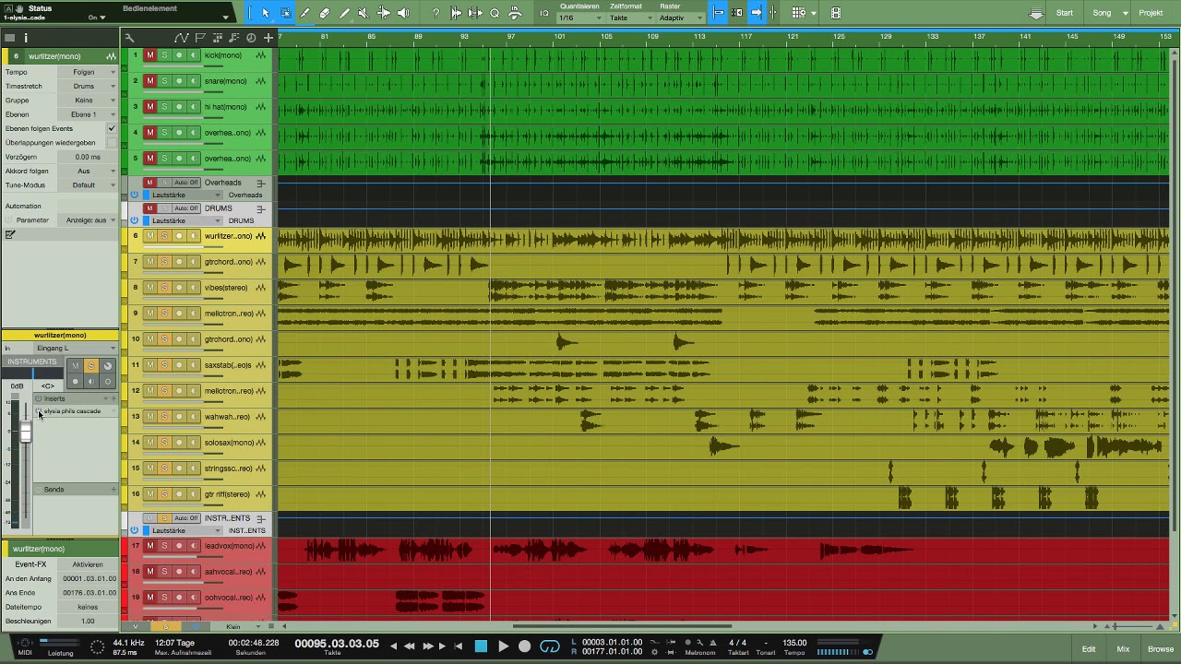Select the Bend tool
Screen dimensions: 1181x664
coord(384,13)
